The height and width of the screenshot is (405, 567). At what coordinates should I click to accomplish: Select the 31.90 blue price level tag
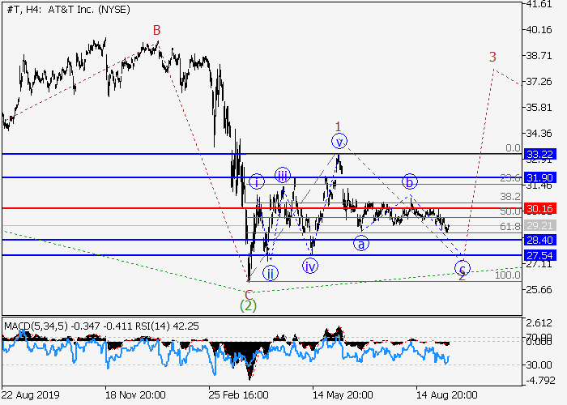[540, 177]
